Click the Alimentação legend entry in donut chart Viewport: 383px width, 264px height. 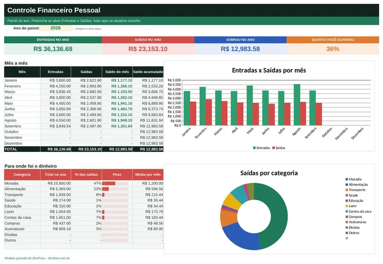point(356,185)
